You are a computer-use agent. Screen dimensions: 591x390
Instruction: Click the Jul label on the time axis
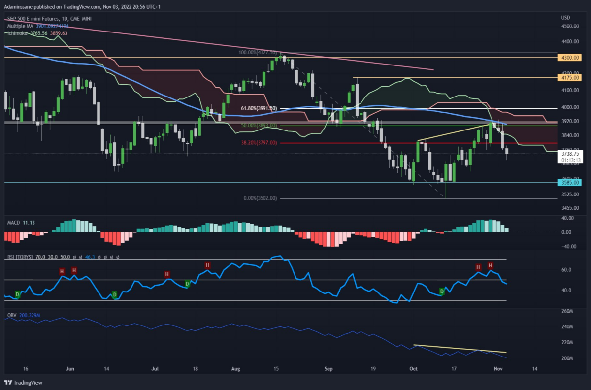tap(155, 368)
